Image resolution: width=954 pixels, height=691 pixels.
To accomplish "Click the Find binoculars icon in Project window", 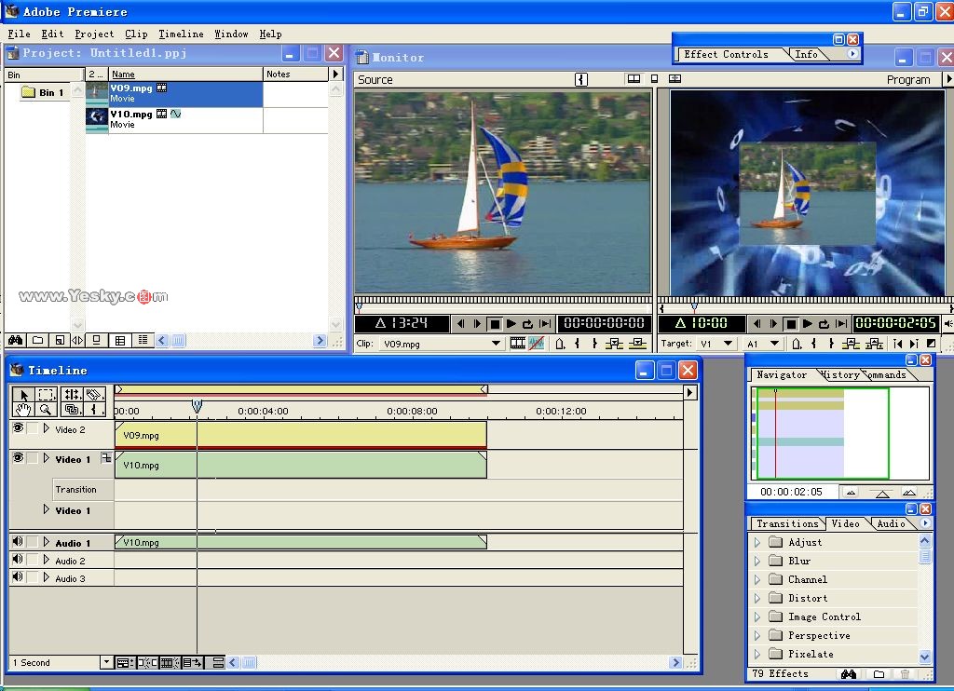I will point(15,341).
